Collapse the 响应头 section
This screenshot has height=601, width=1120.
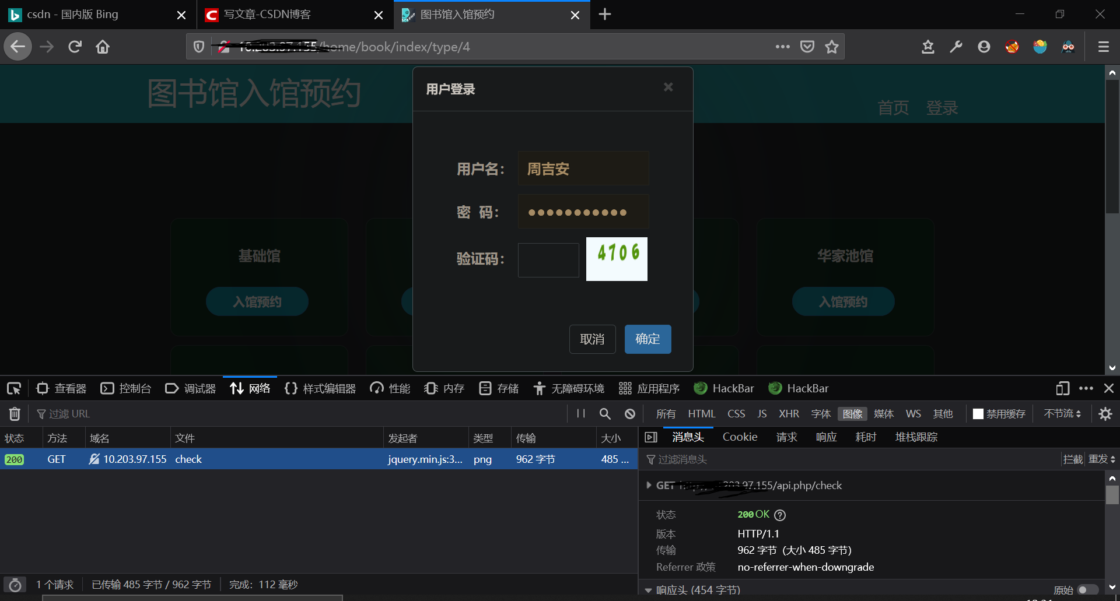tap(649, 590)
